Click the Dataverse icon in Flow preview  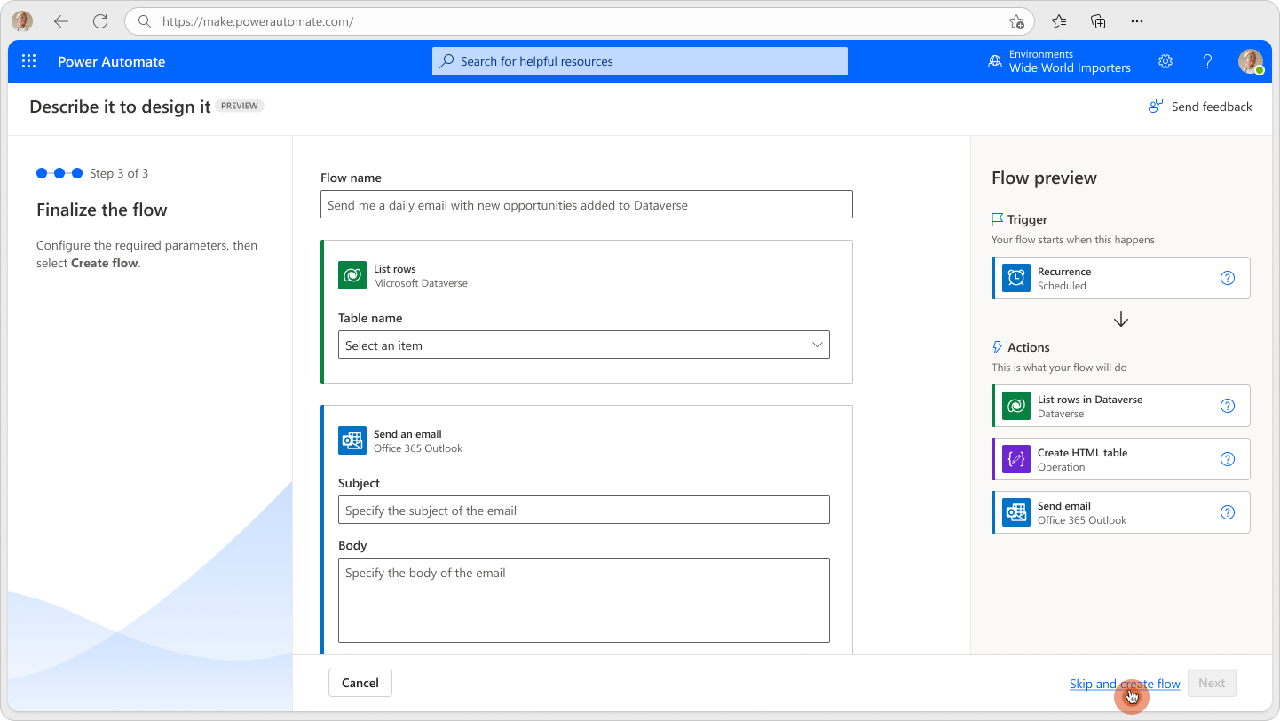tap(1016, 406)
